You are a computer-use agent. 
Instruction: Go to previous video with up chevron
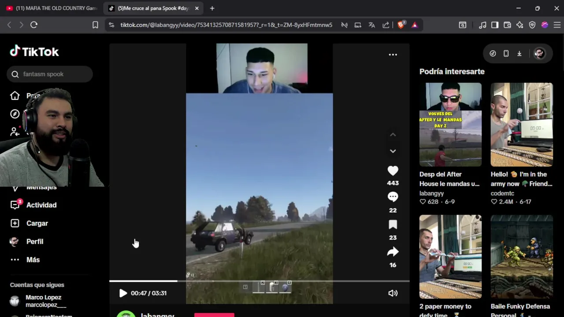point(393,135)
